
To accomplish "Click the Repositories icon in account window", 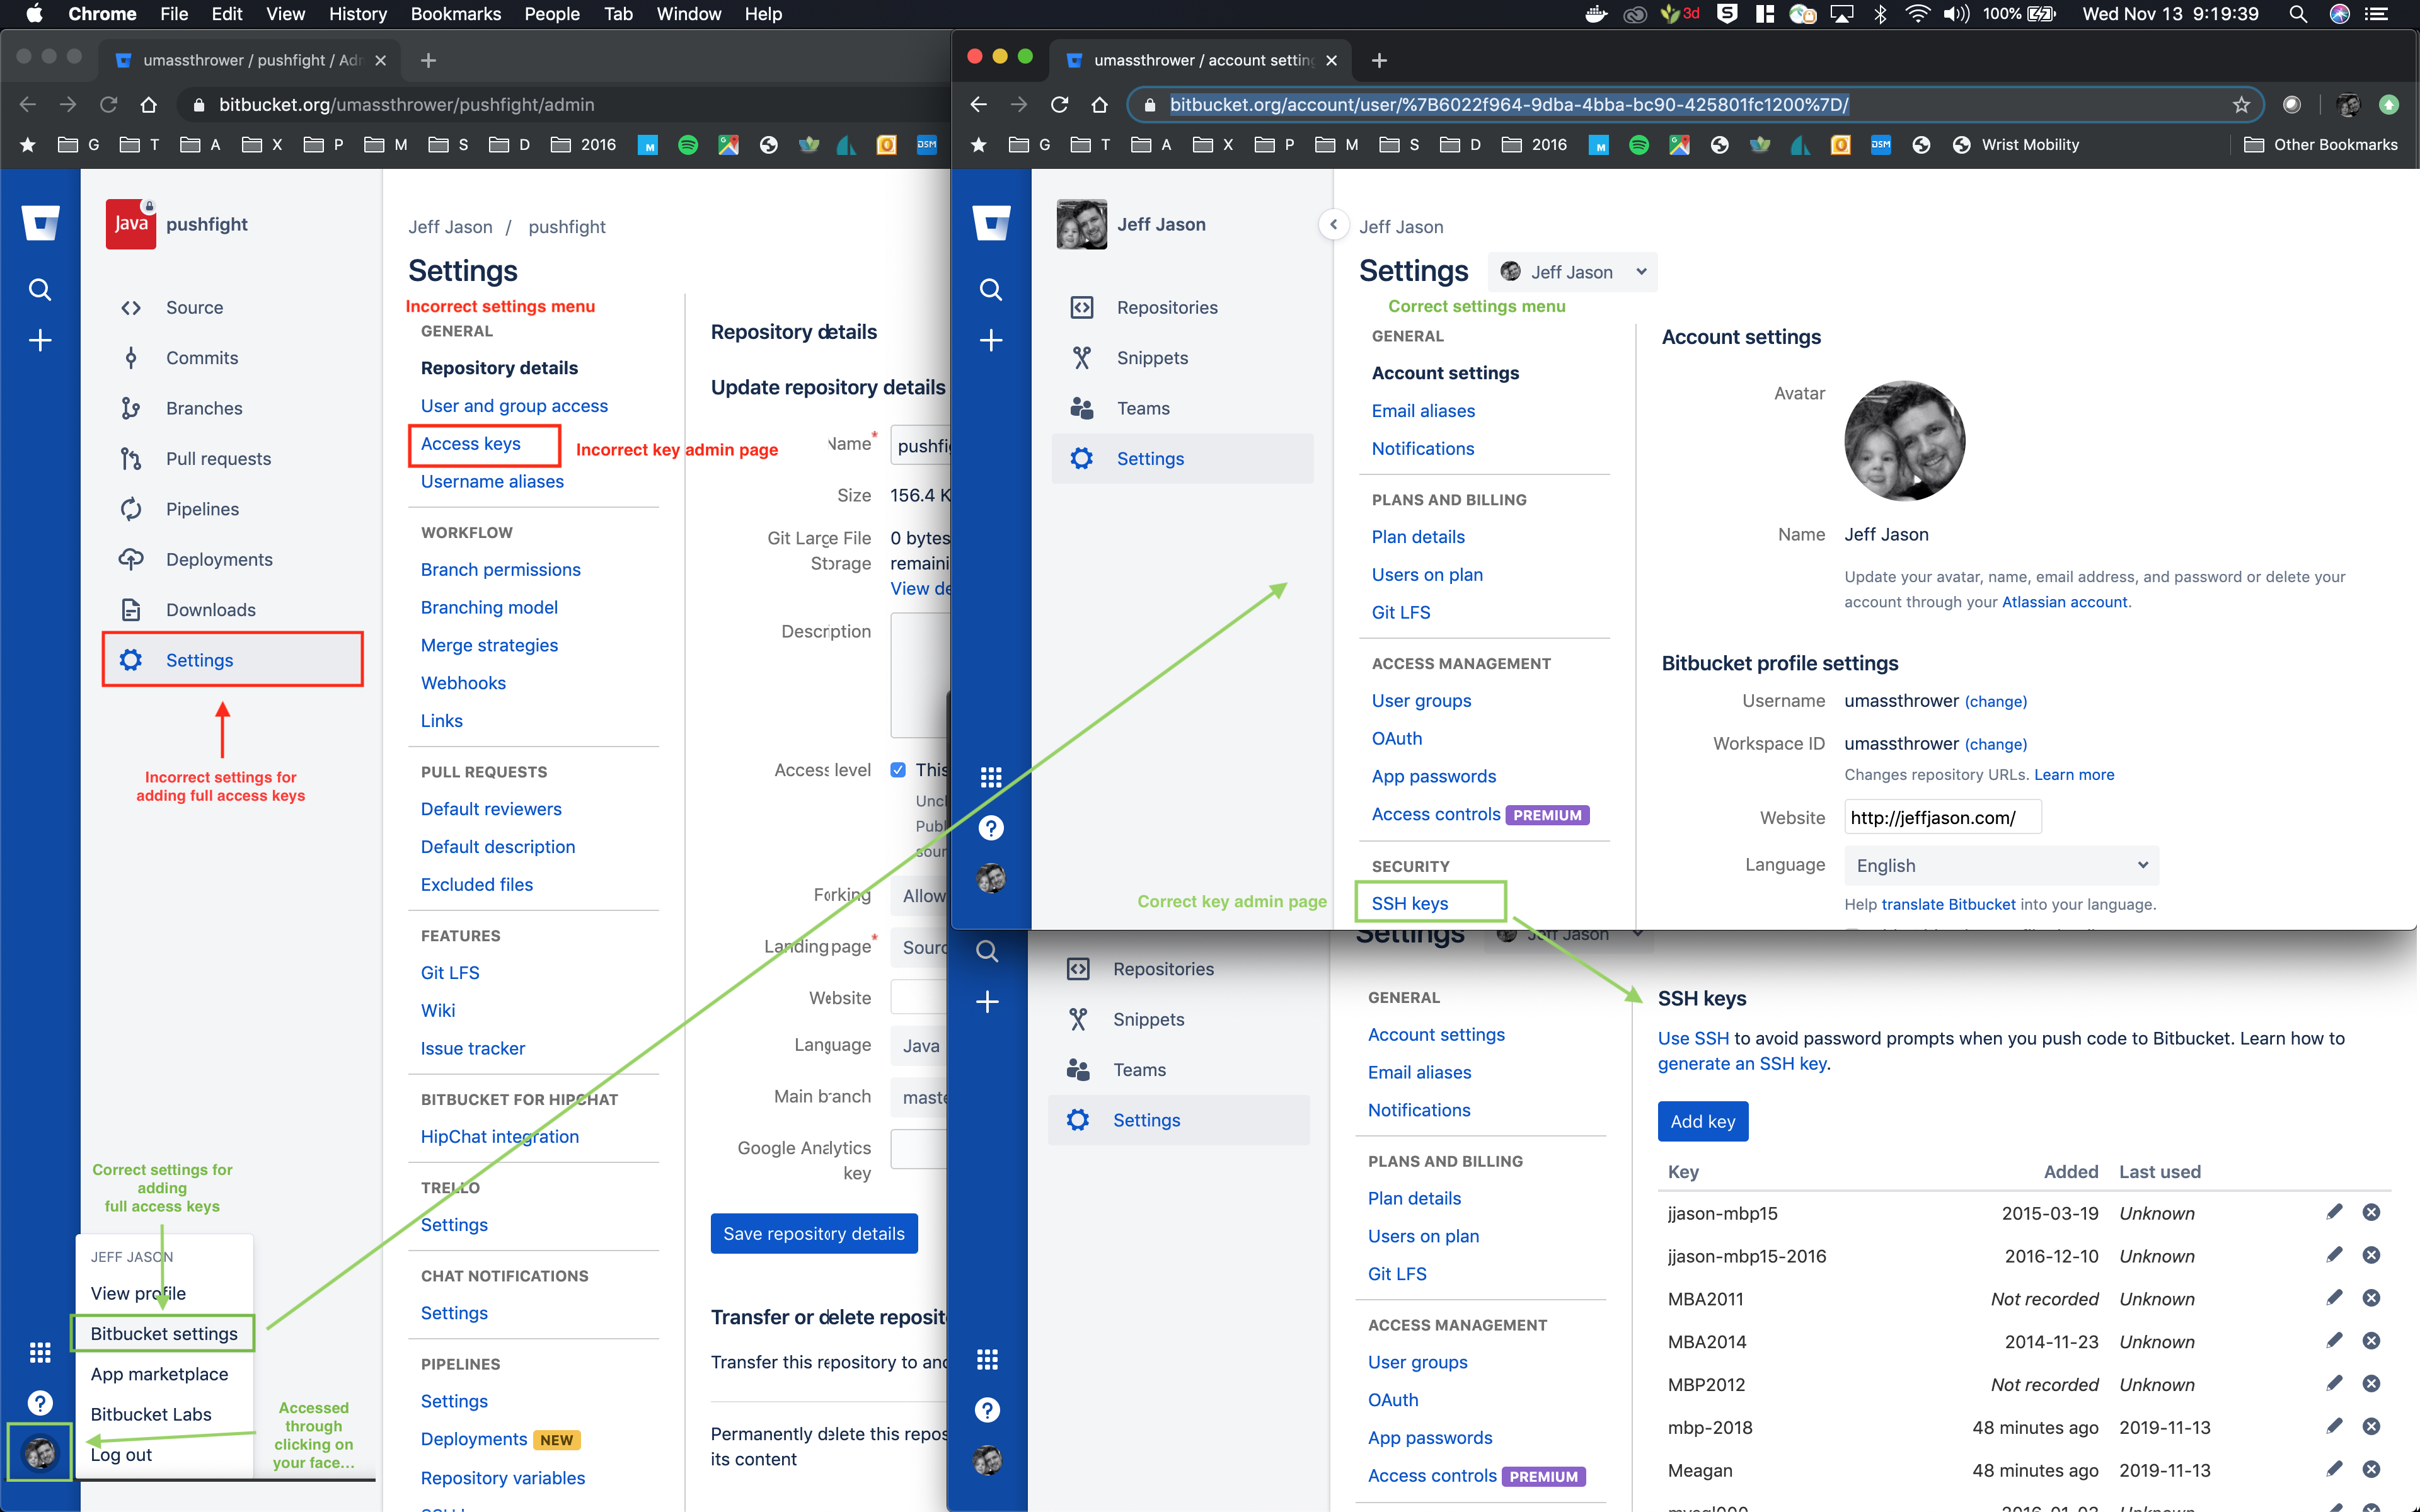I will pos(1082,308).
